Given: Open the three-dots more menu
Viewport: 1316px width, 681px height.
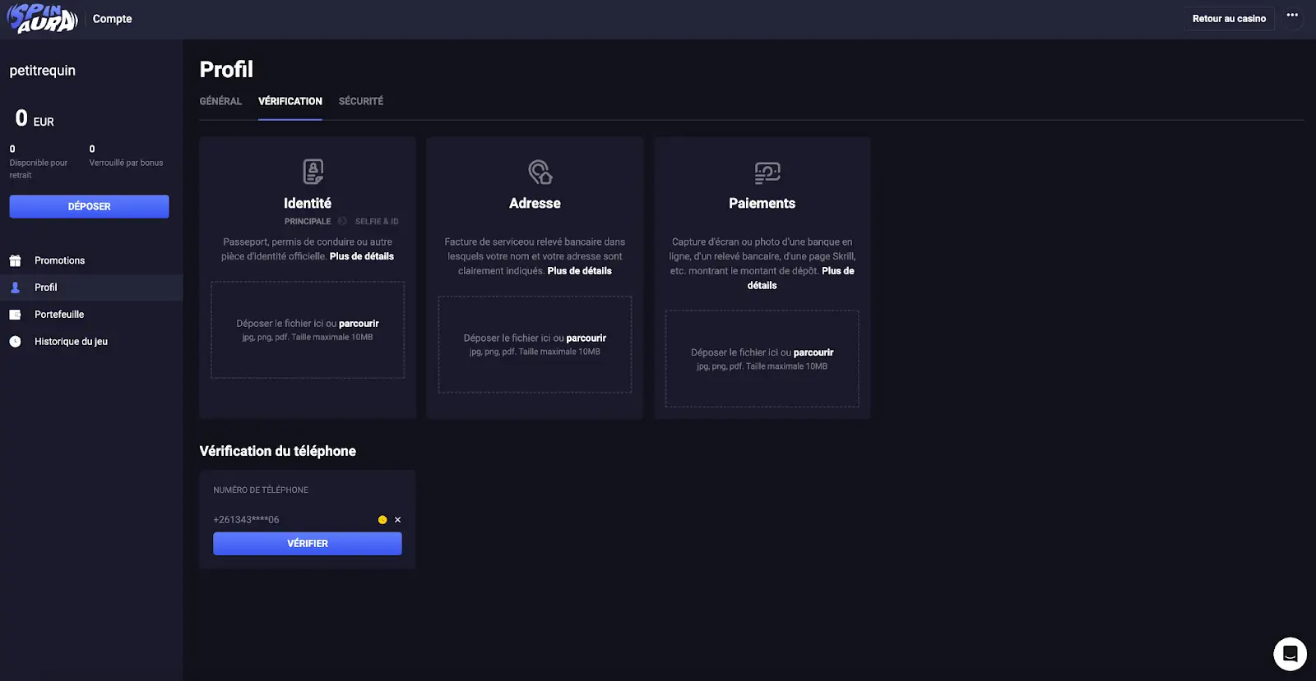Looking at the screenshot, I should [x=1292, y=16].
